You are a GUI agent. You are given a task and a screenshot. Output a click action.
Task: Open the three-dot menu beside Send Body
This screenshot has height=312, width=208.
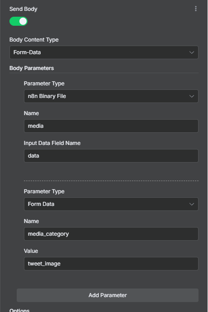point(196,9)
